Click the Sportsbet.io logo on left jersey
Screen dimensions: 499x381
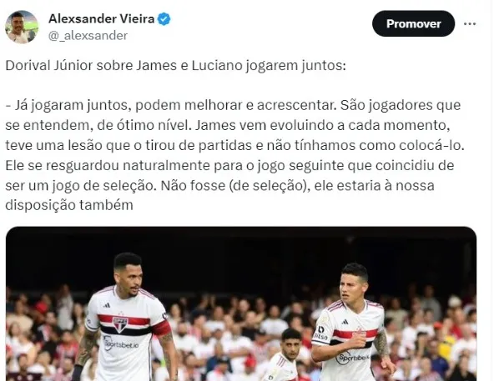(121, 343)
